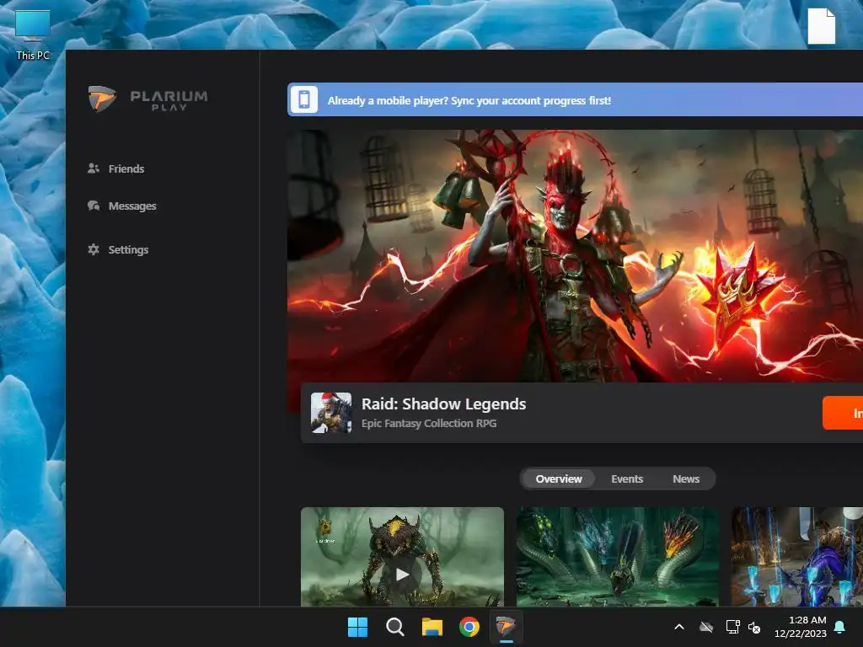Click the Settings gear icon
Viewport: 863px width, 647px height.
94,249
